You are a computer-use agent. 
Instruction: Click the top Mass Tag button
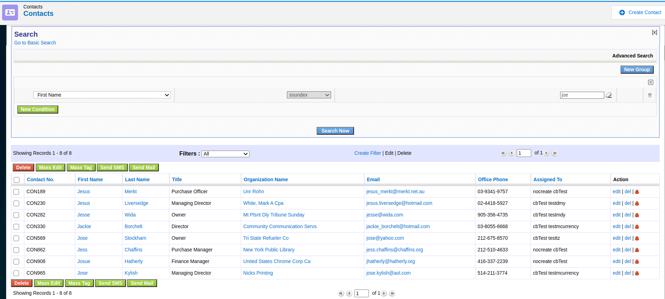pos(81,167)
